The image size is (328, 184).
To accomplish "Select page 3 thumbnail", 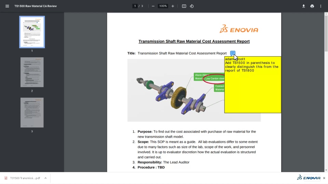I will point(32,112).
